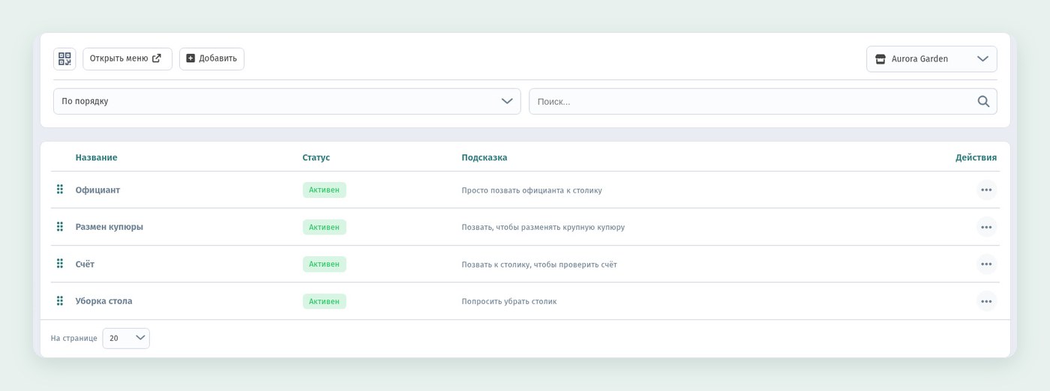Screen dimensions: 1050x391
Task: Click the Название column header
Action: [x=96, y=157]
